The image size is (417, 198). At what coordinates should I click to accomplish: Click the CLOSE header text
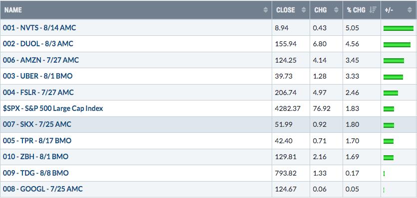286,10
